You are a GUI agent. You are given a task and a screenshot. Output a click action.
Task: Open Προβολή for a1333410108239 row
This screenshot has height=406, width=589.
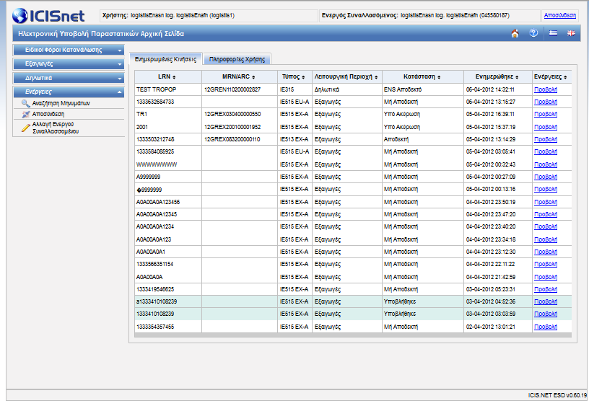click(546, 301)
